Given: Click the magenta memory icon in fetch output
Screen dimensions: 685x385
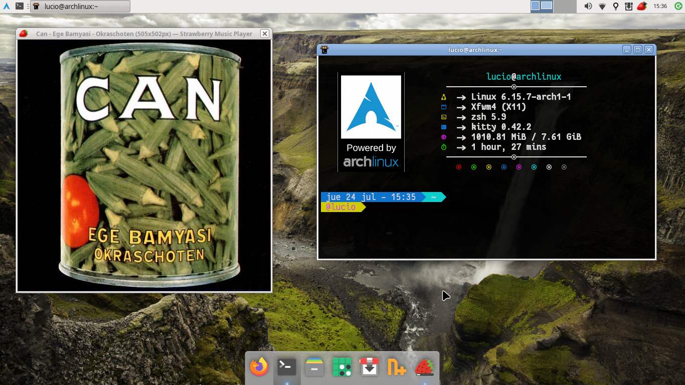Looking at the screenshot, I should (x=444, y=137).
